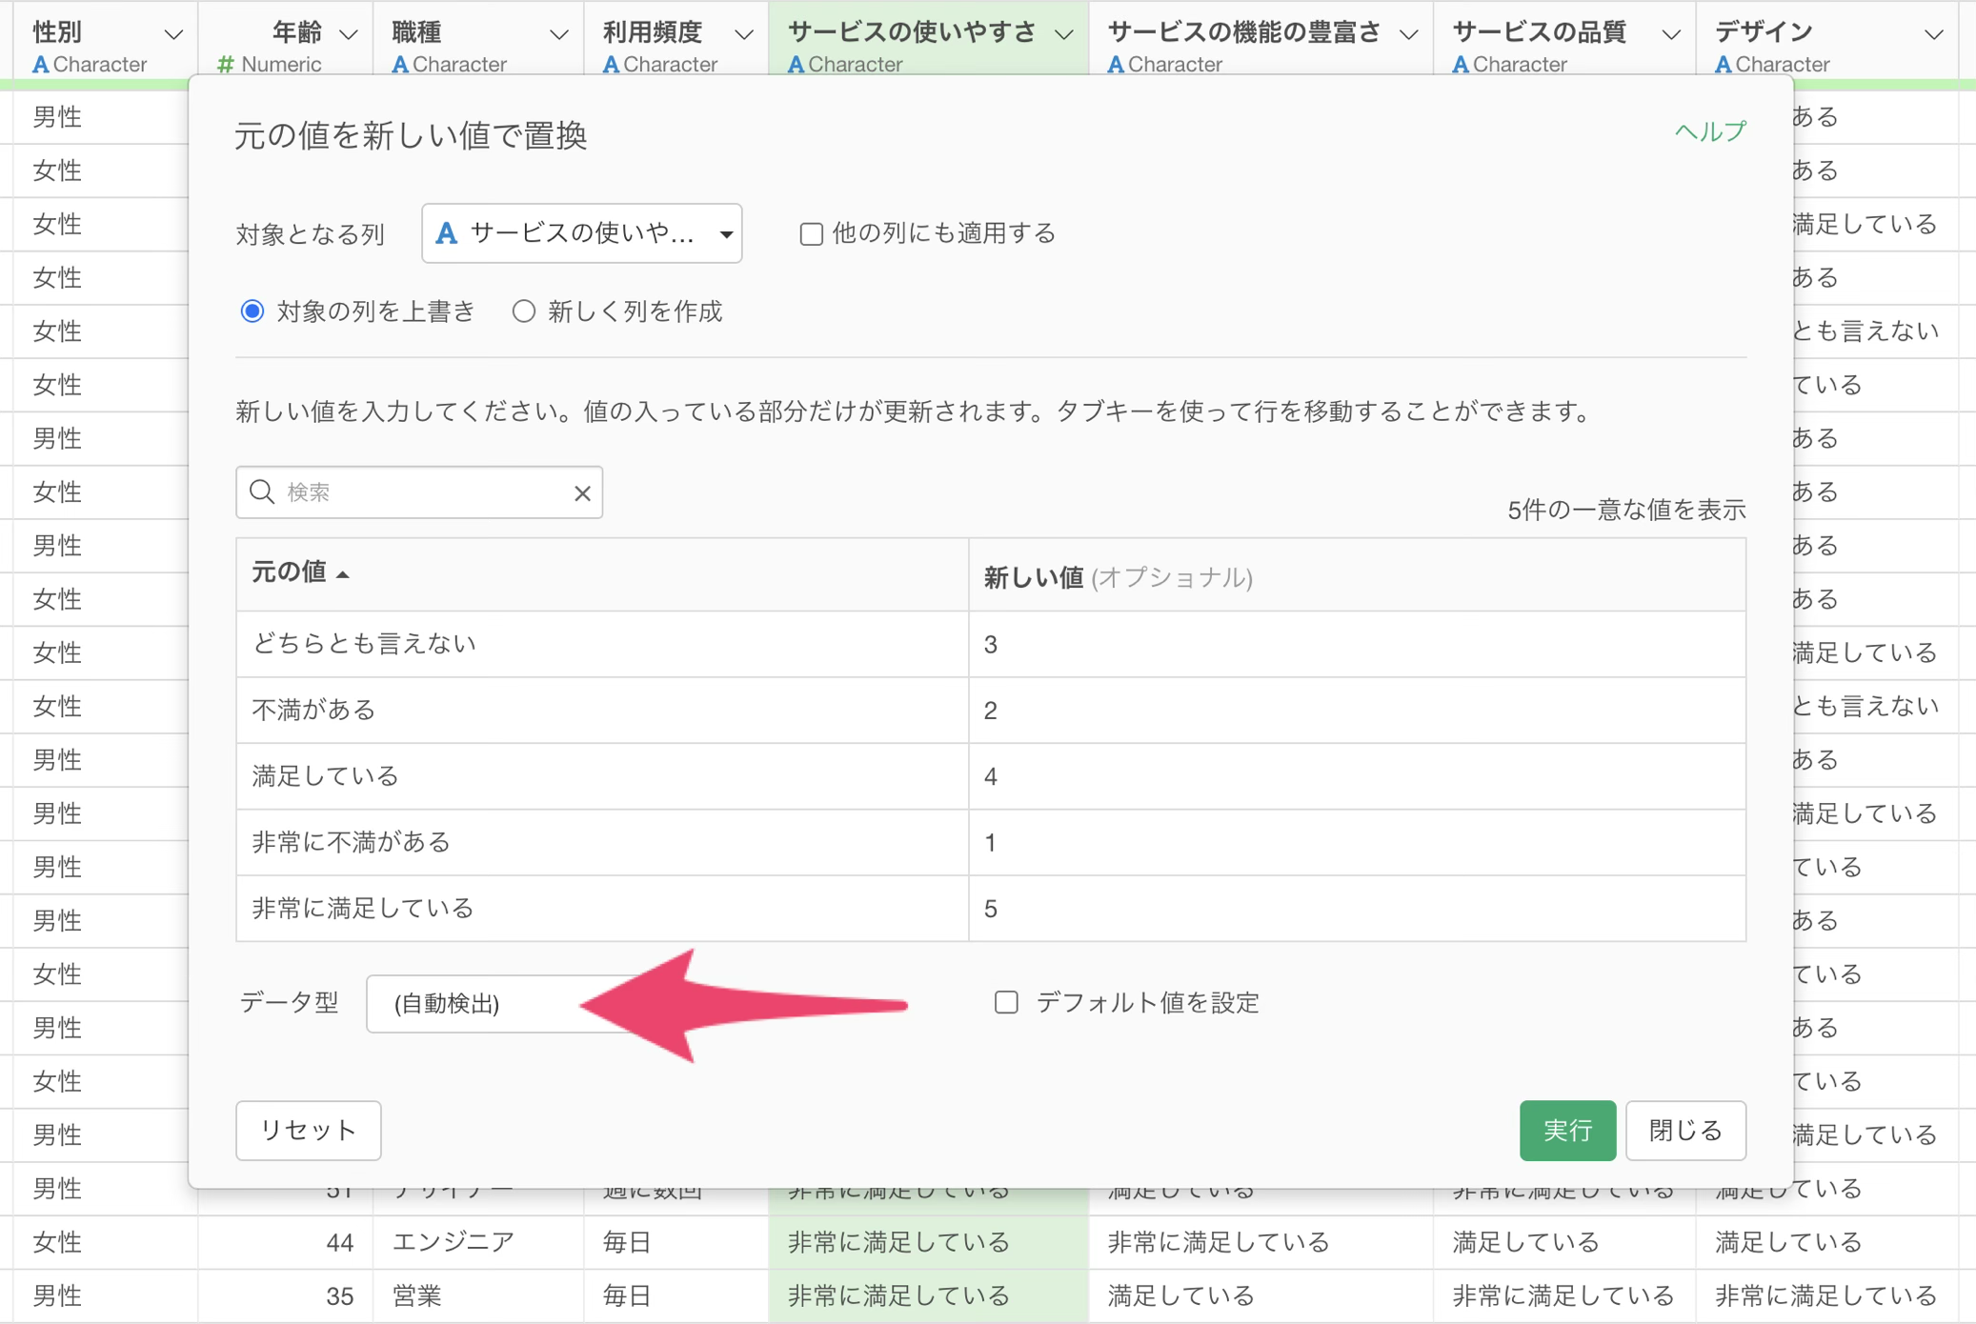The image size is (1976, 1324).
Task: Edit new value for どちらとも言えない
Action: pyautogui.click(x=1357, y=645)
